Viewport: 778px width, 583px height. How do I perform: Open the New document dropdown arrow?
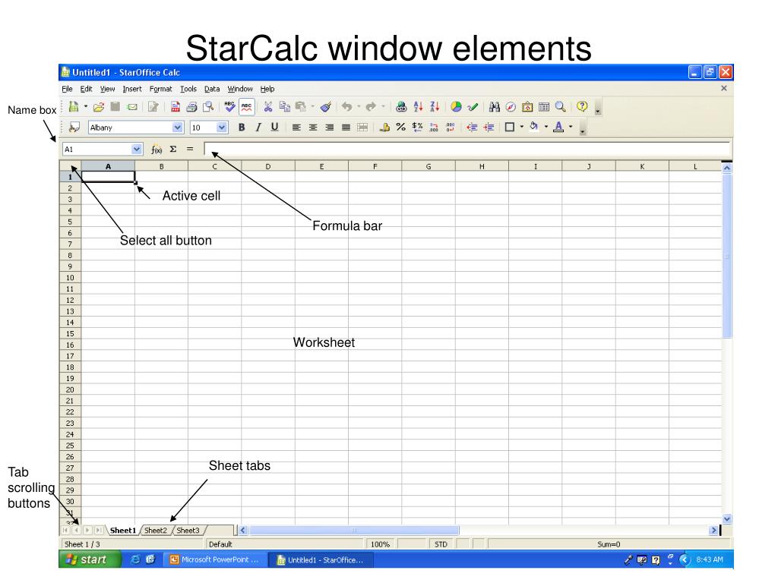point(86,106)
